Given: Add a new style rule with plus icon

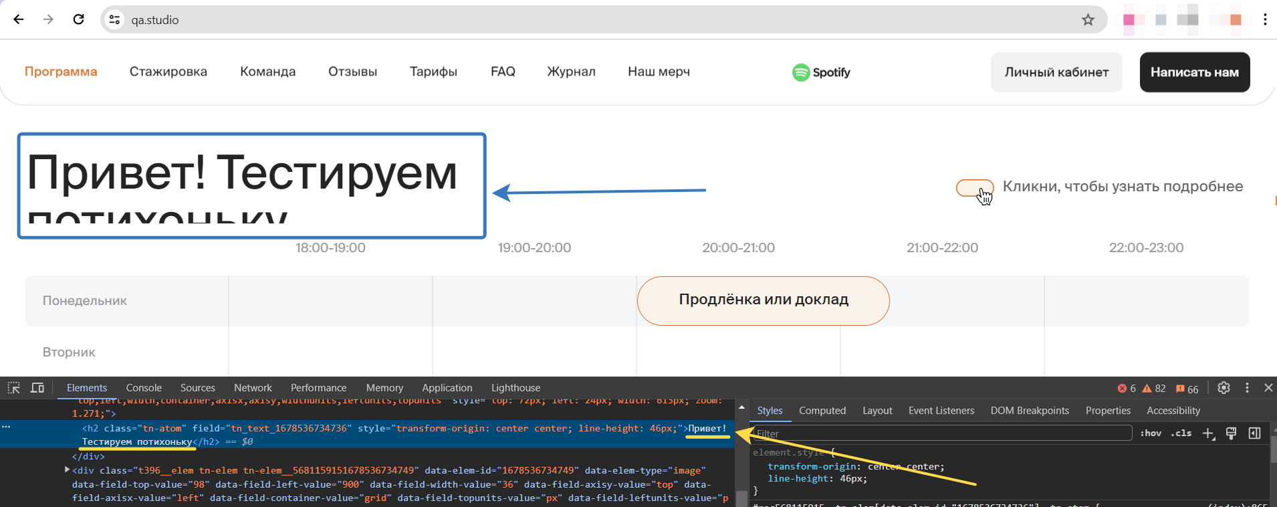Looking at the screenshot, I should pyautogui.click(x=1208, y=433).
